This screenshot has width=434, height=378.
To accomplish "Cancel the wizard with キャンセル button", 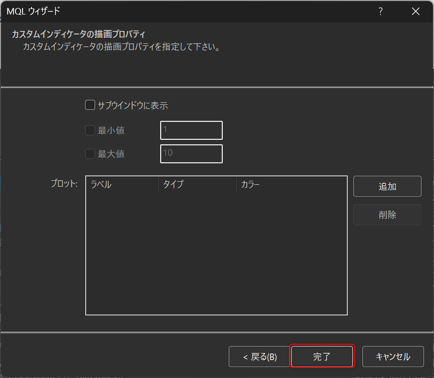I will point(393,357).
